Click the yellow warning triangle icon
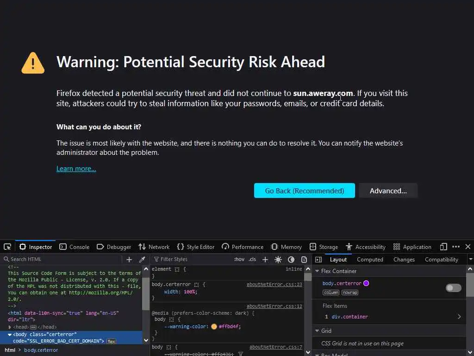 click(33, 63)
